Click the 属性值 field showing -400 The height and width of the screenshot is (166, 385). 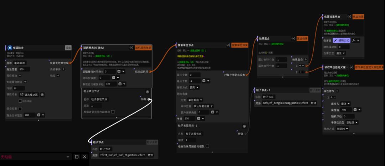click(x=346, y=110)
